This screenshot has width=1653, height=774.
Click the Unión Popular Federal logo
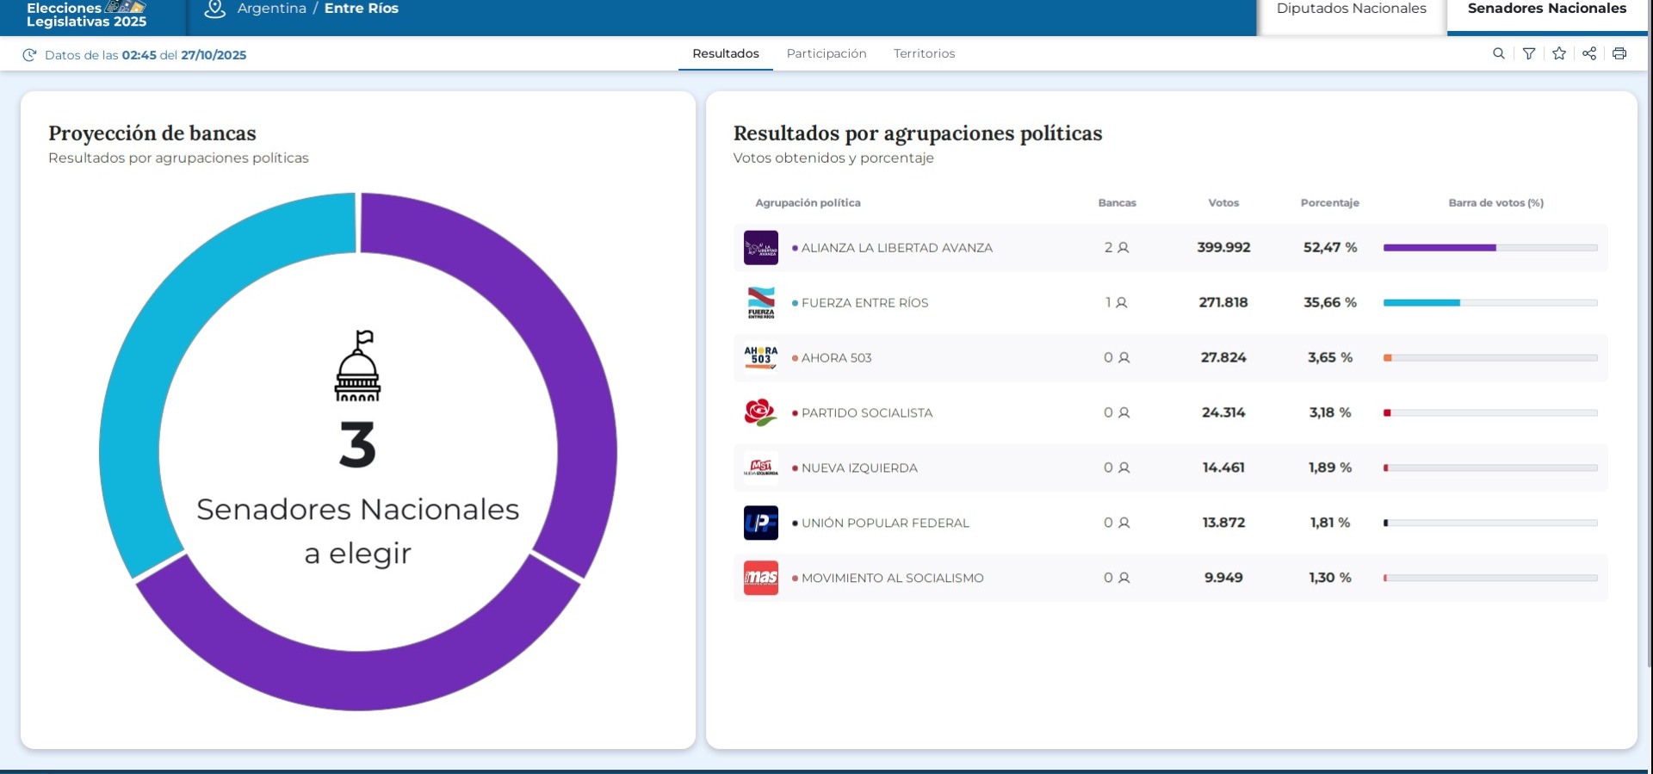click(760, 523)
